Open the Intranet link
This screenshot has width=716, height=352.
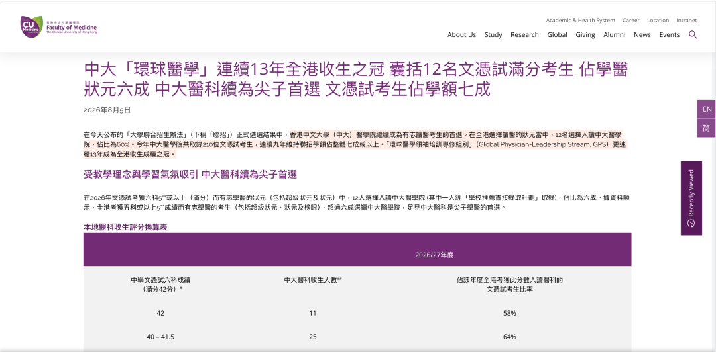point(687,20)
